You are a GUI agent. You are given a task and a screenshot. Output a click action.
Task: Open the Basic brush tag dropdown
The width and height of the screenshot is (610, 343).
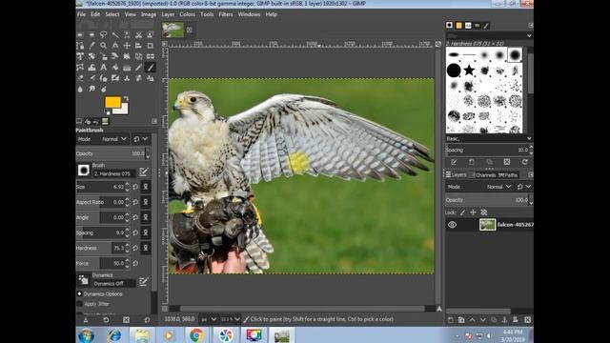click(489, 138)
